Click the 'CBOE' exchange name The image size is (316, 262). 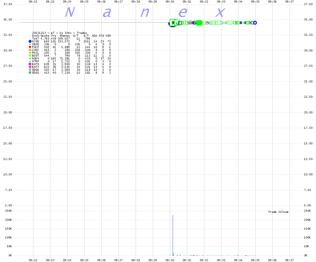(x=35, y=44)
